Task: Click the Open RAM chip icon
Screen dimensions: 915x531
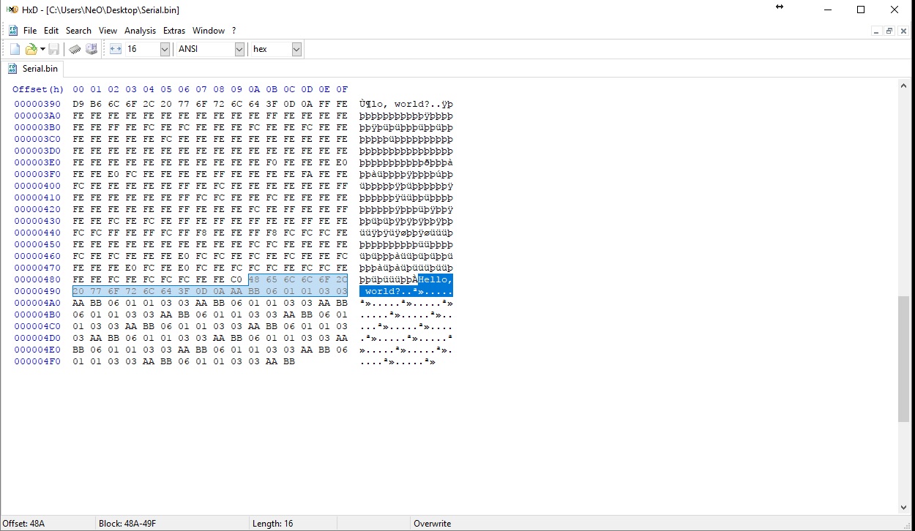Action: pos(75,49)
